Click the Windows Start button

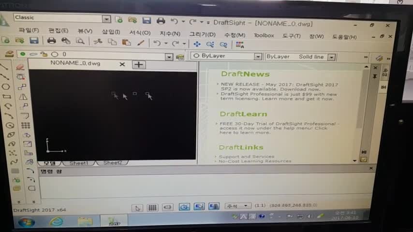(x=26, y=222)
